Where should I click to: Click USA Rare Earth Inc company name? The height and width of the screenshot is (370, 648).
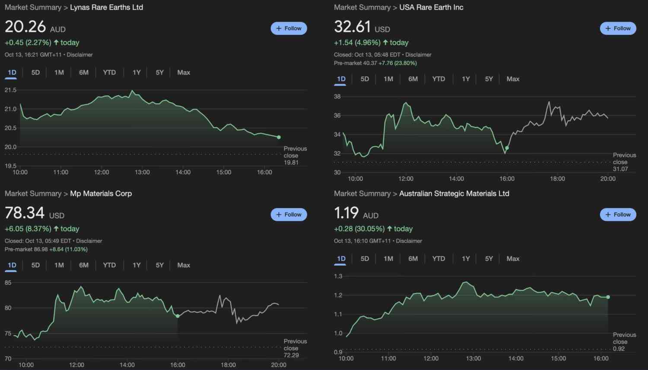pyautogui.click(x=431, y=7)
